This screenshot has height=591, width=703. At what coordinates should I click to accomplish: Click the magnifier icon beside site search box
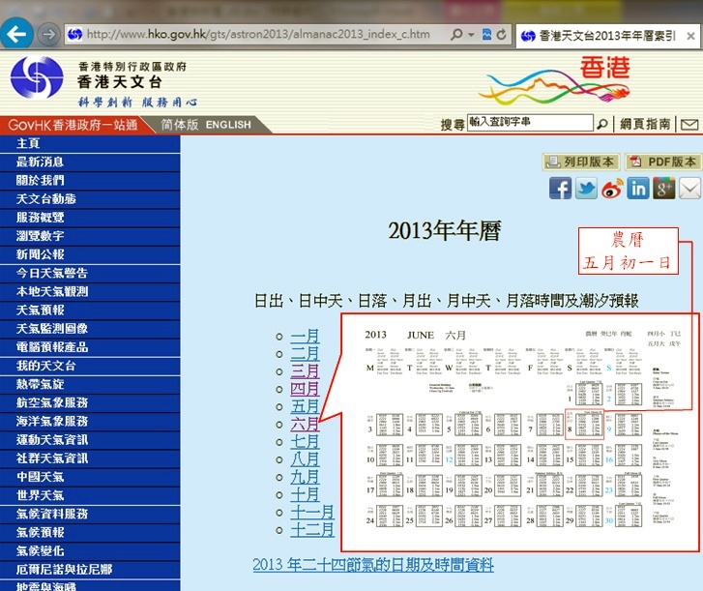[601, 124]
